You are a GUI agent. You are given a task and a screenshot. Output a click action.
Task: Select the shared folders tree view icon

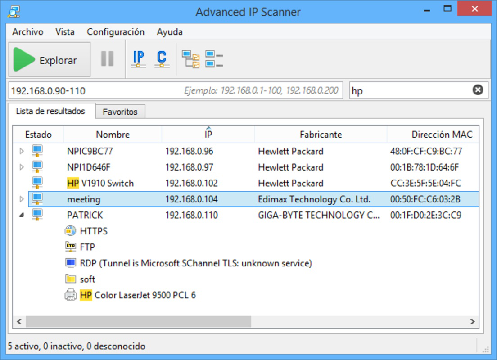click(191, 59)
